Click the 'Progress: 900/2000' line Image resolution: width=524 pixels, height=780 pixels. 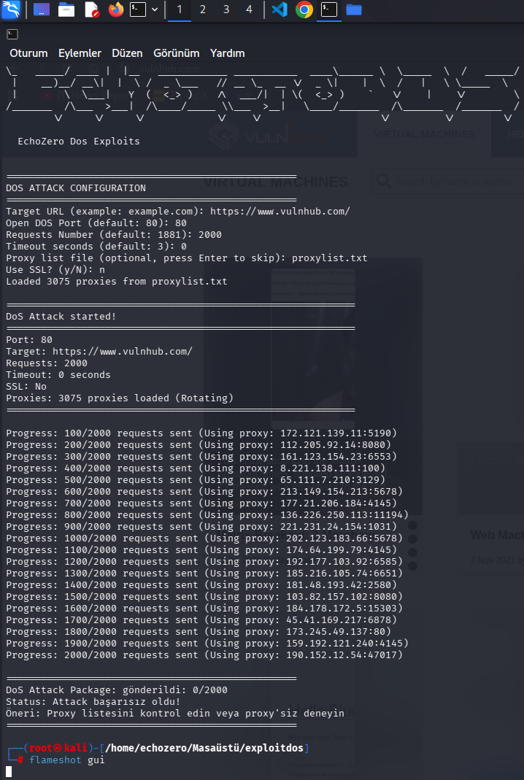(x=201, y=527)
